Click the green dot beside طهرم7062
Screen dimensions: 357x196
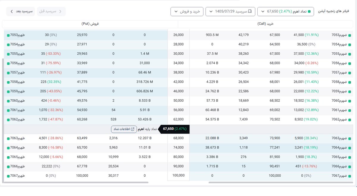tap(8, 119)
